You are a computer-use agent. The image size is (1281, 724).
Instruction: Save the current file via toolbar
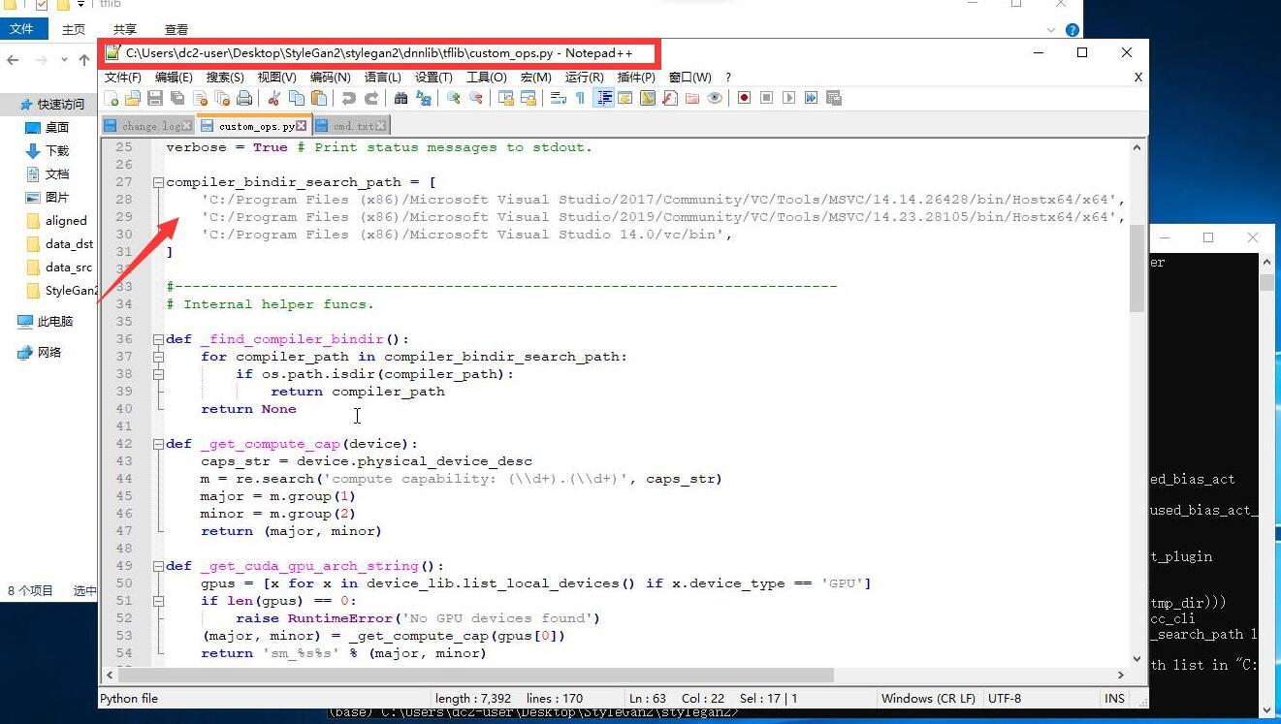pyautogui.click(x=155, y=98)
